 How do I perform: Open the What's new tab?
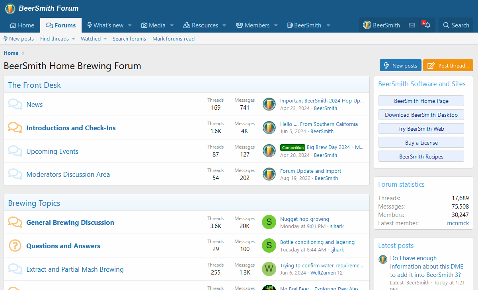(x=105, y=25)
